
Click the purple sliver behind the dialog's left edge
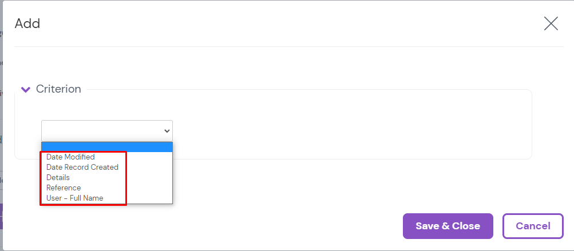click(1, 217)
